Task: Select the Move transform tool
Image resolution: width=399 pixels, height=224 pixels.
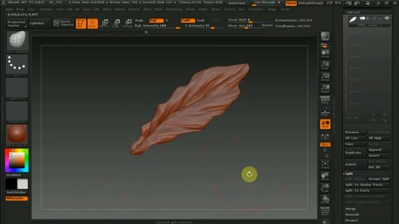Action: pyautogui.click(x=104, y=24)
